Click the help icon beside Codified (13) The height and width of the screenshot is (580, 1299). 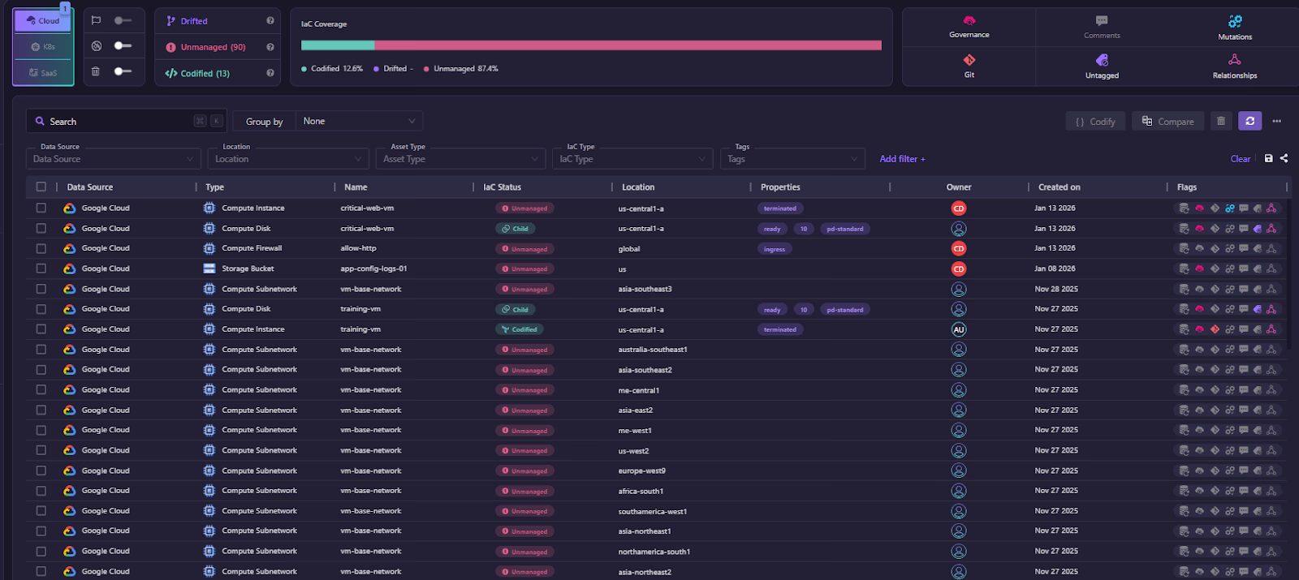tap(270, 73)
